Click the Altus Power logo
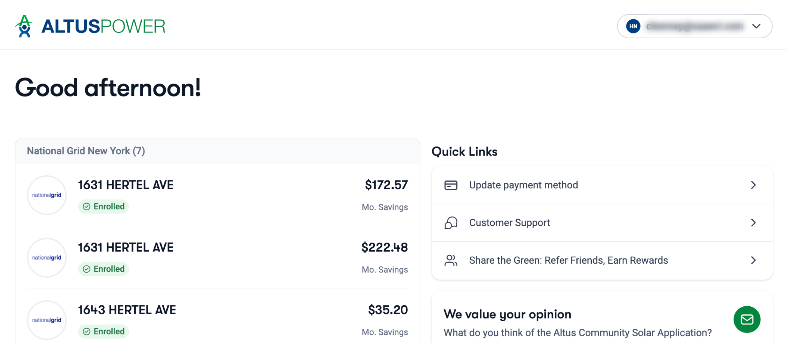787x343 pixels. 89,26
